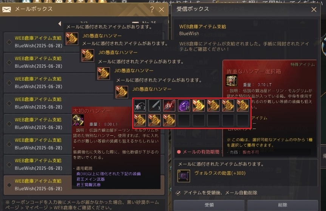Click the red IV emblem item icon
The height and width of the screenshot is (211, 326).
point(169,105)
